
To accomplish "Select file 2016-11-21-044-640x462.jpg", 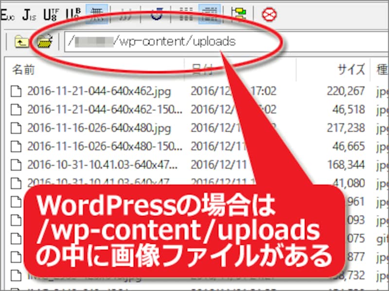I will click(99, 91).
